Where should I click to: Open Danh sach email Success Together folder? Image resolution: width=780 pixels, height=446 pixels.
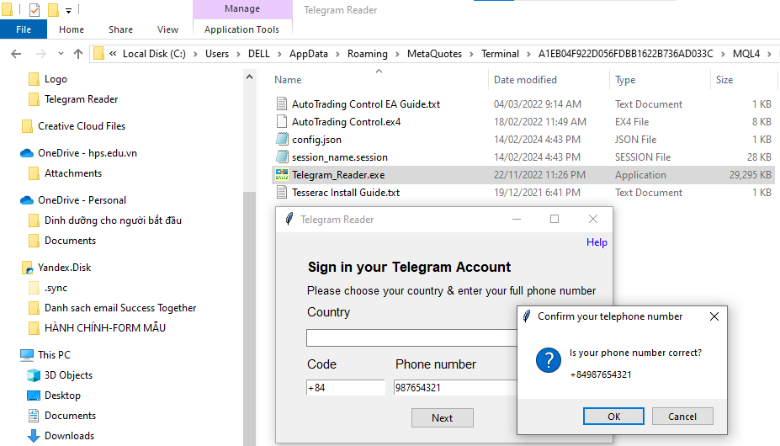tap(120, 308)
